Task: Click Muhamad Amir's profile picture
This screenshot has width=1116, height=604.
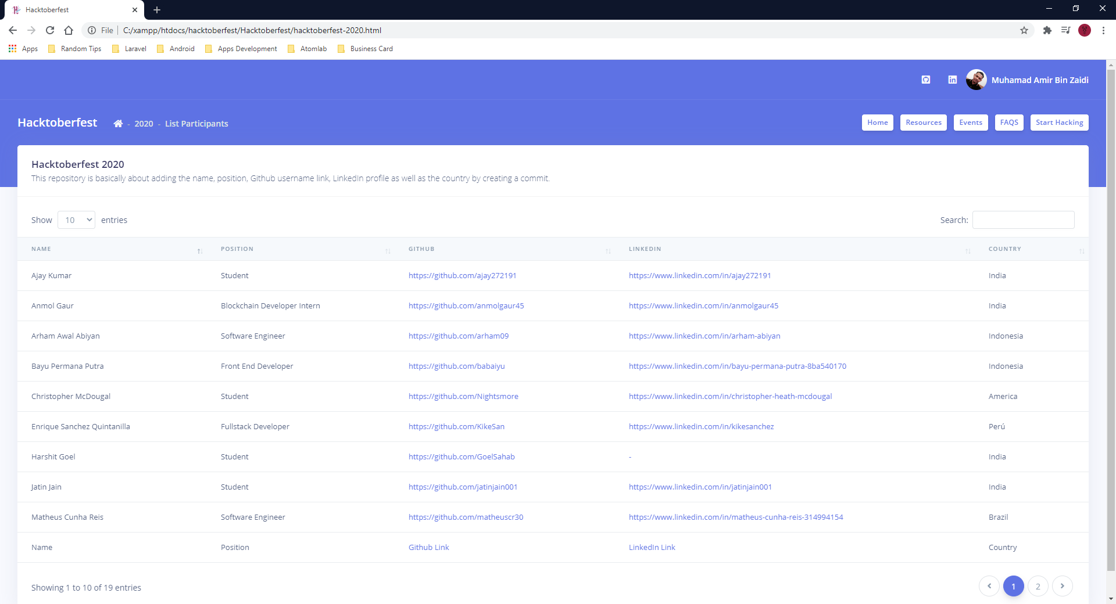Action: [977, 80]
